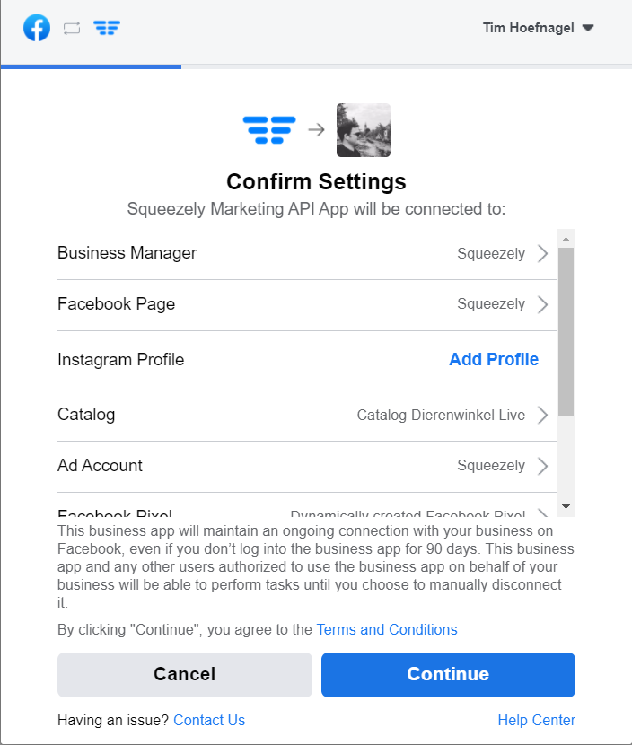The width and height of the screenshot is (632, 745).
Task: Click the Squeezely logo in header
Action: pos(107,28)
